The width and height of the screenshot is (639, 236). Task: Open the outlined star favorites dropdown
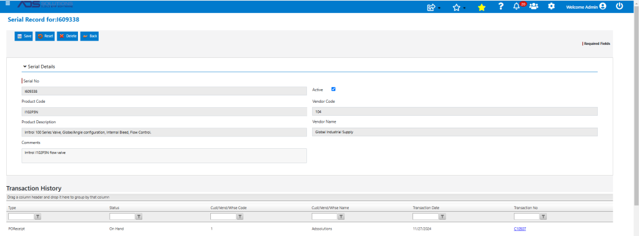pyautogui.click(x=458, y=7)
